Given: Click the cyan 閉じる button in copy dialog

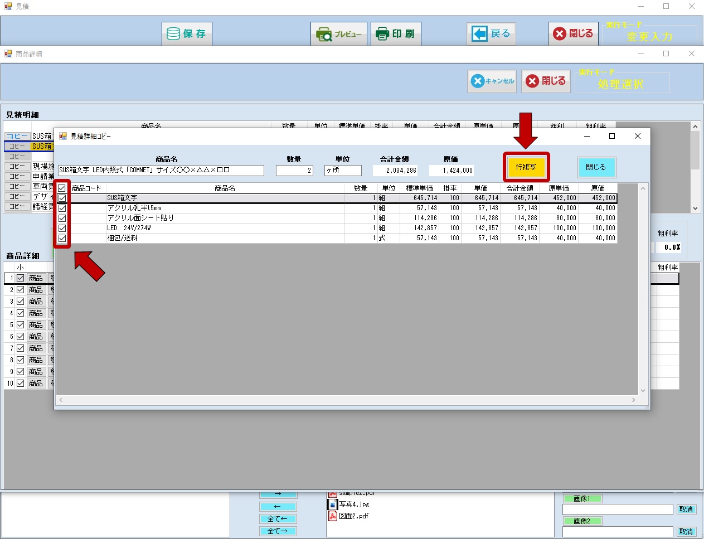Looking at the screenshot, I should (x=595, y=167).
